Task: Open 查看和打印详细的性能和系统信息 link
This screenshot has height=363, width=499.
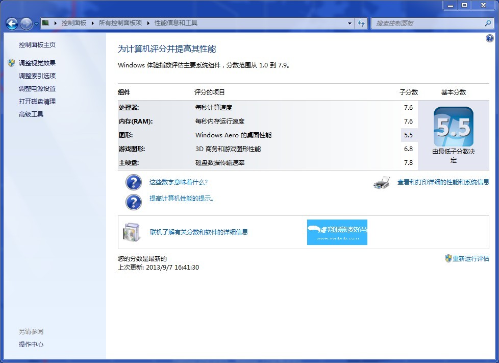Action: tap(443, 182)
